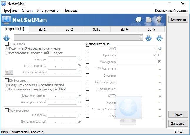Click the Закрыть button
Image resolution: width=190 pixels, height=135 pixels.
point(178,124)
